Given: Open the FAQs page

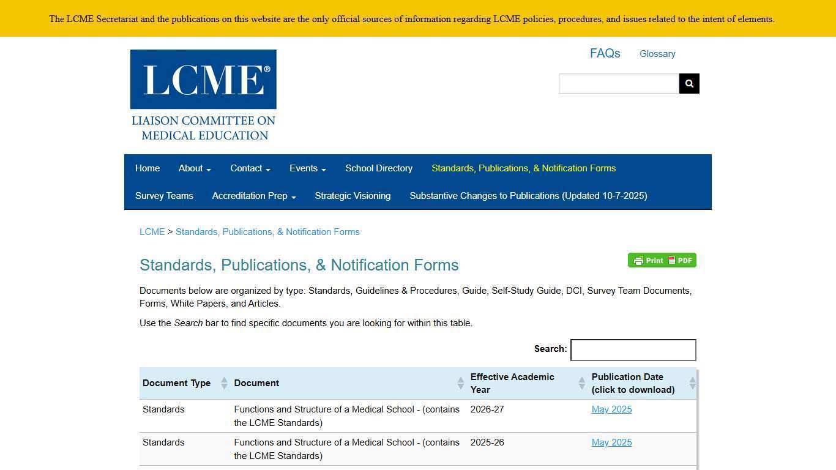Looking at the screenshot, I should [605, 54].
